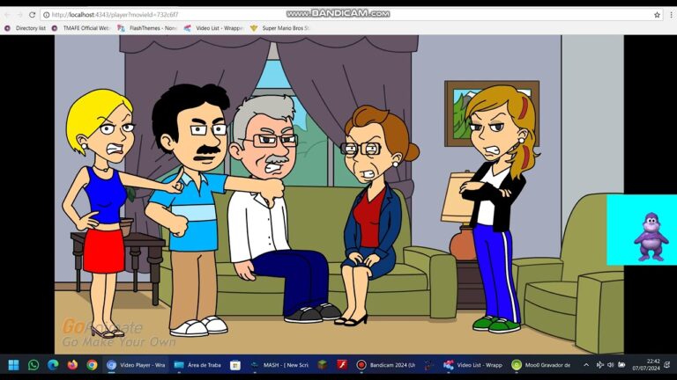Go back using the browser back arrow
Image resolution: width=677 pixels, height=380 pixels.
click(7, 15)
